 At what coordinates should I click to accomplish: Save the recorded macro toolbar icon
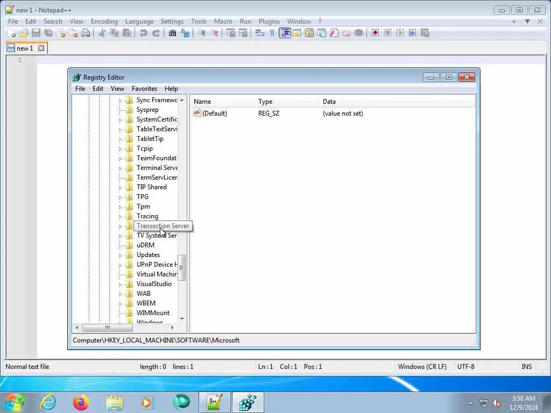(425, 33)
